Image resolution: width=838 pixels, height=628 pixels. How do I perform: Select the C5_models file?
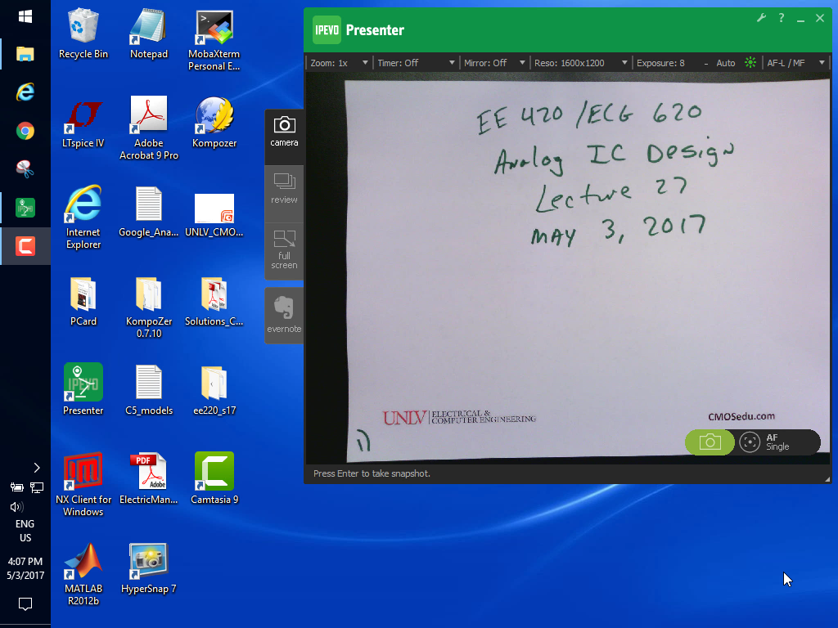click(149, 390)
